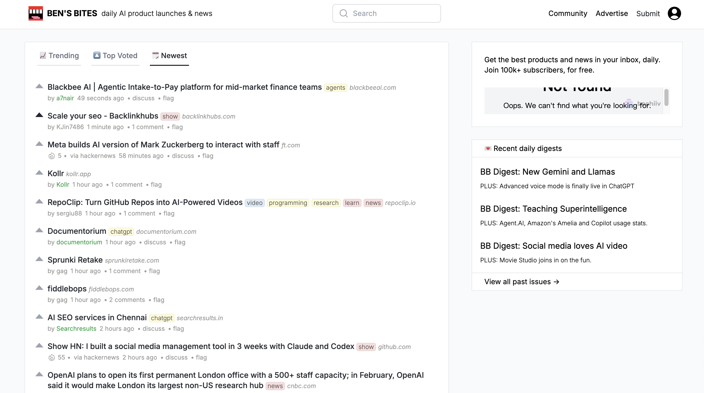The image size is (704, 393).
Task: Upvote the RepoClip post
Action: (x=39, y=202)
